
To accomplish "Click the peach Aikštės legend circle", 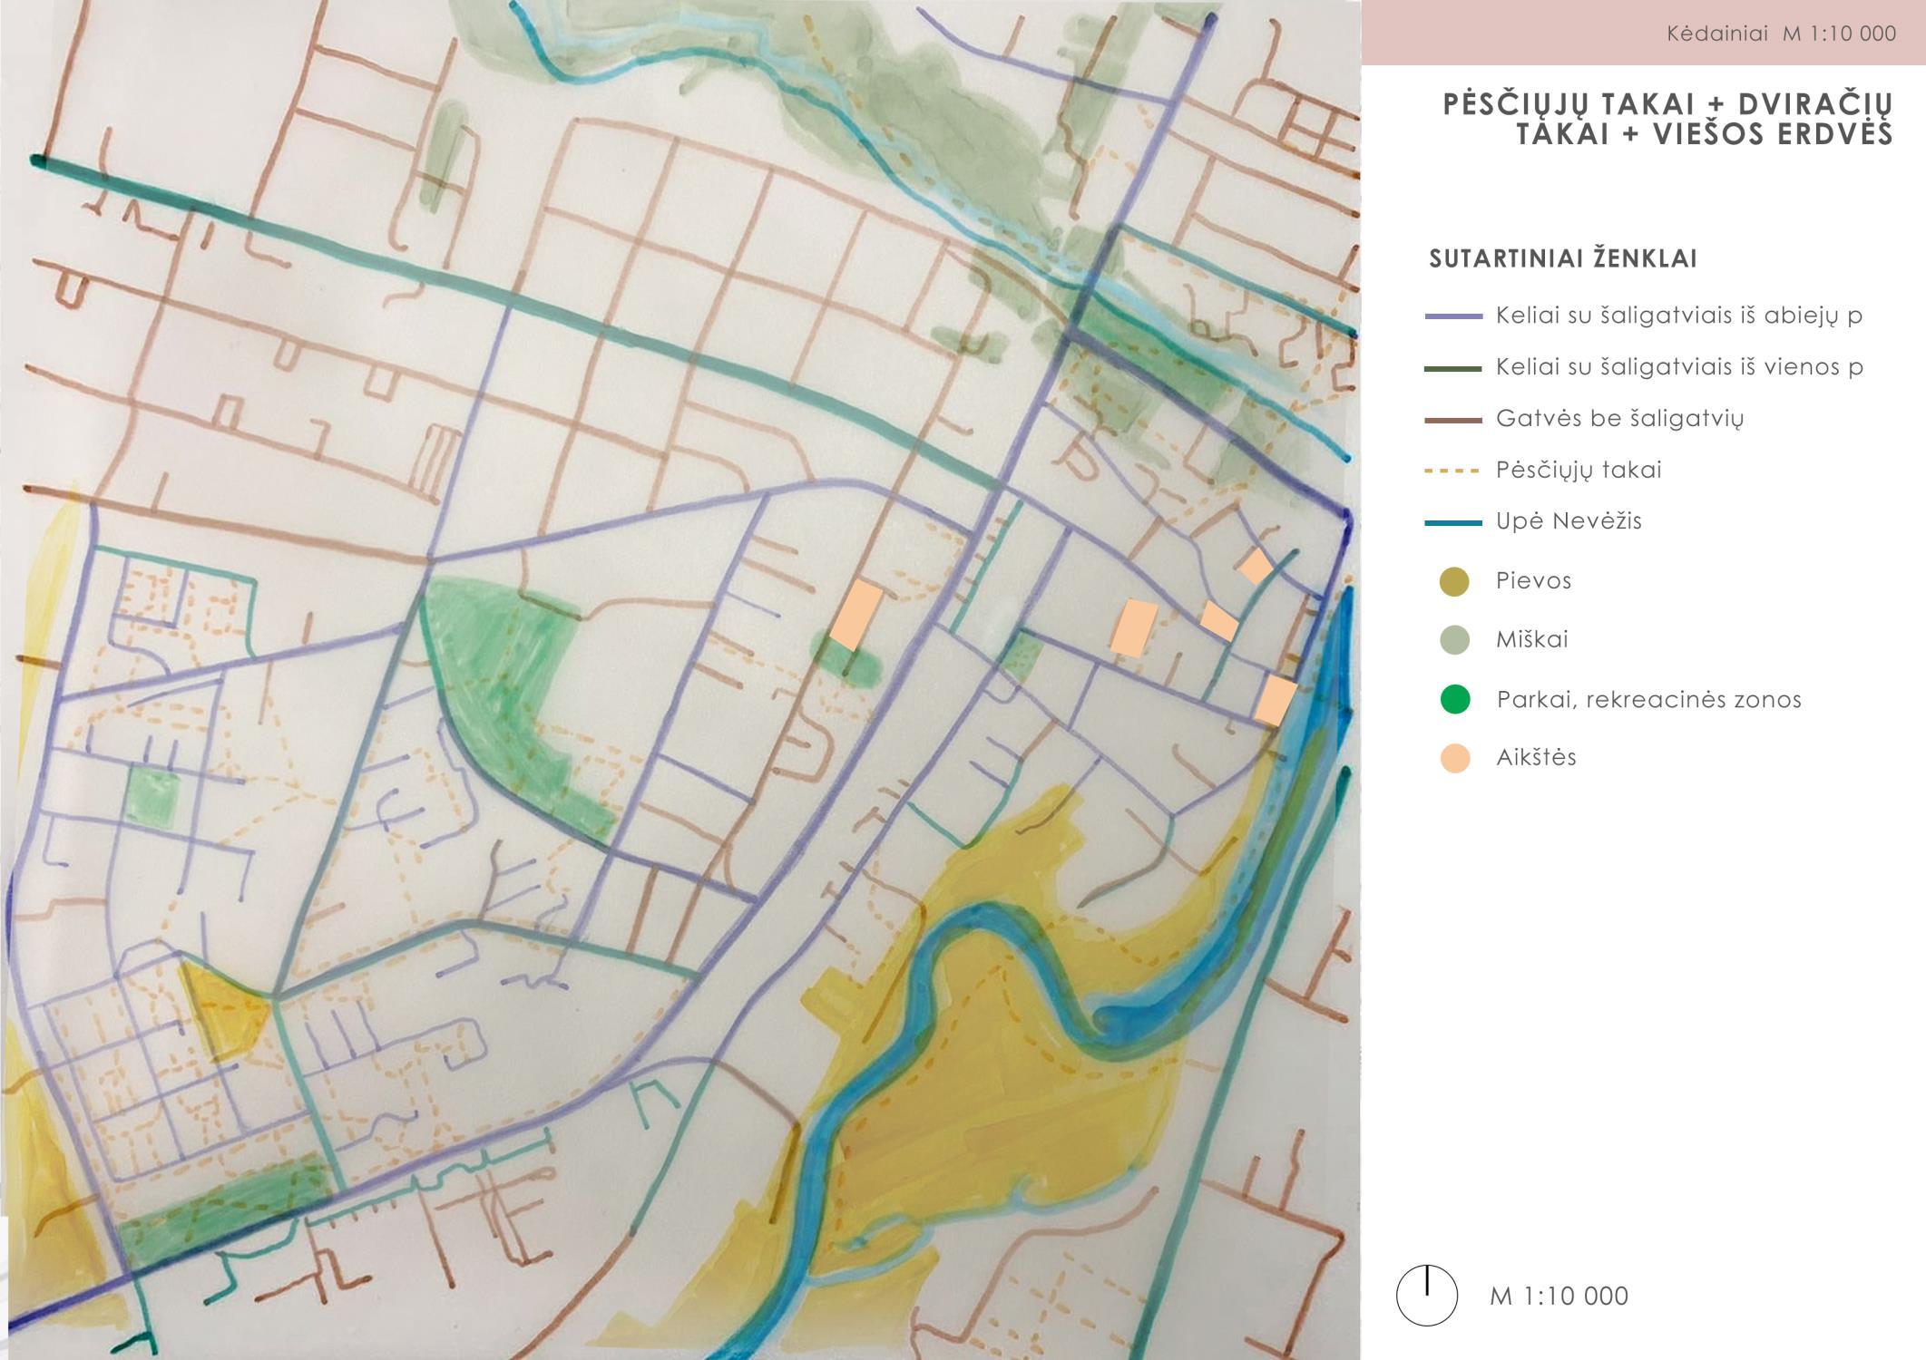I will 1454,758.
